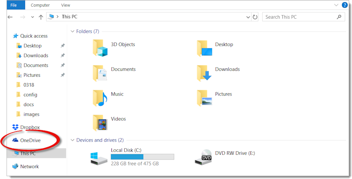Select the Local Disk (C:) drive icon

coord(99,158)
